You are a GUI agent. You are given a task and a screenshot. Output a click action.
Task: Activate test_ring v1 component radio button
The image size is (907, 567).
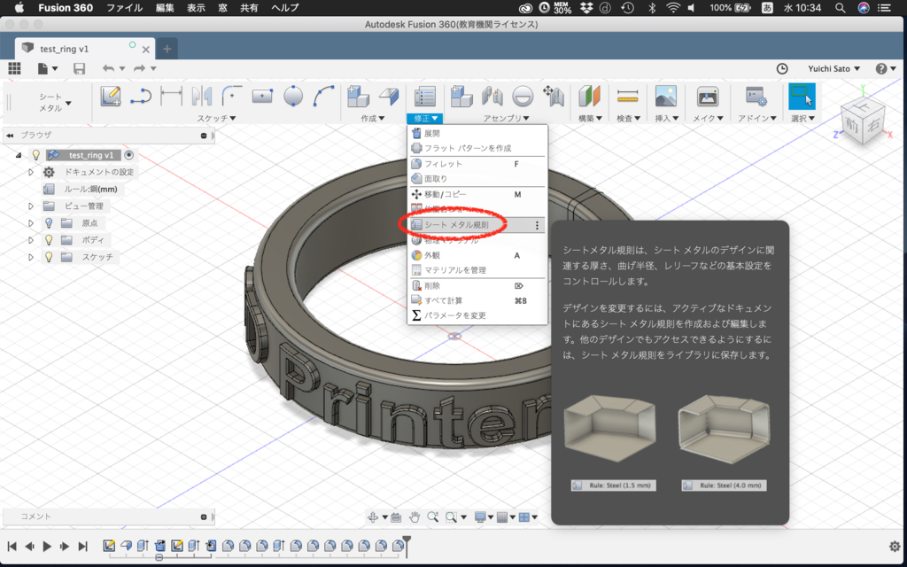tap(129, 155)
